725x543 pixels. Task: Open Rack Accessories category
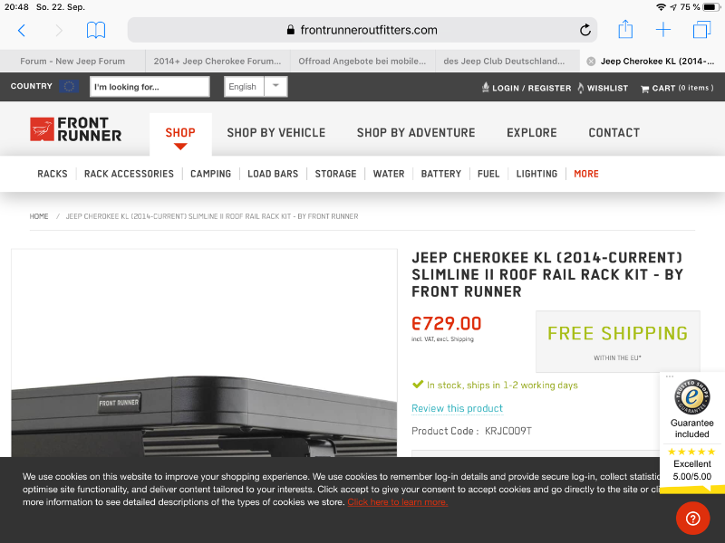click(x=129, y=174)
